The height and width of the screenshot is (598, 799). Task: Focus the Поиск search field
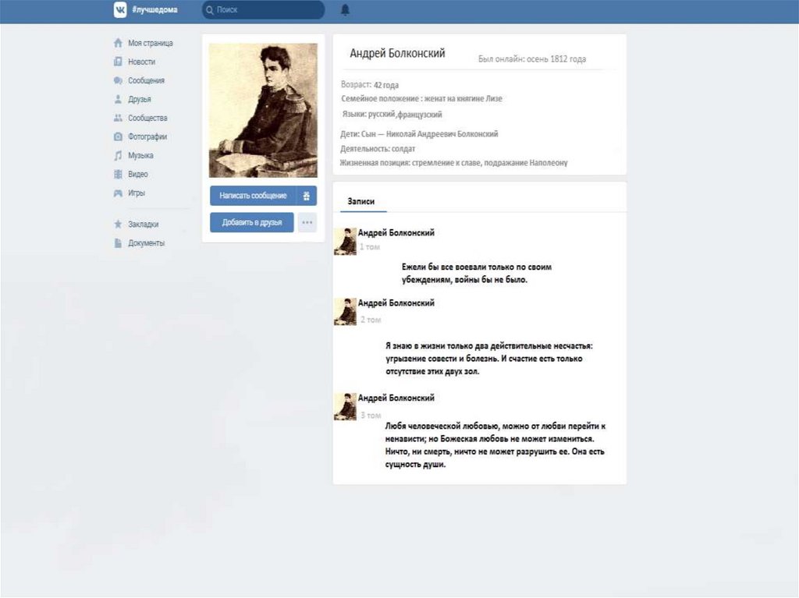click(264, 9)
